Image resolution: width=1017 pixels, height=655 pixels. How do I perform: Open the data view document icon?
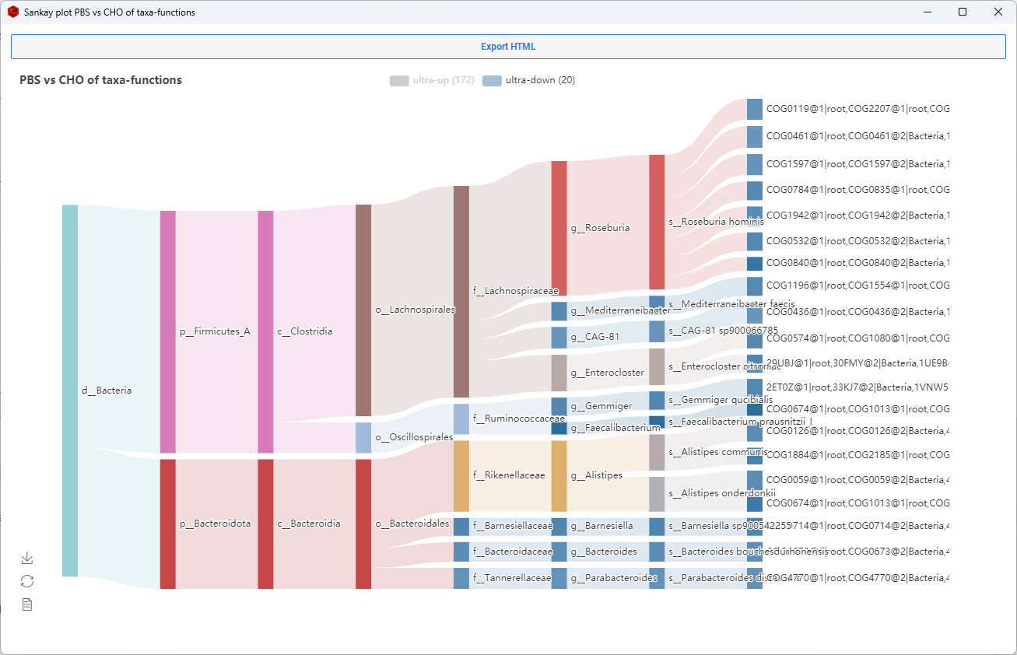pos(27,604)
